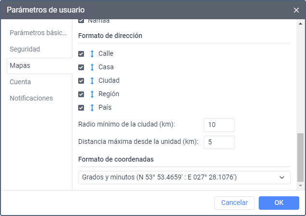The image size is (306, 216).
Task: Open the Cuenta tab
Action: (20, 82)
